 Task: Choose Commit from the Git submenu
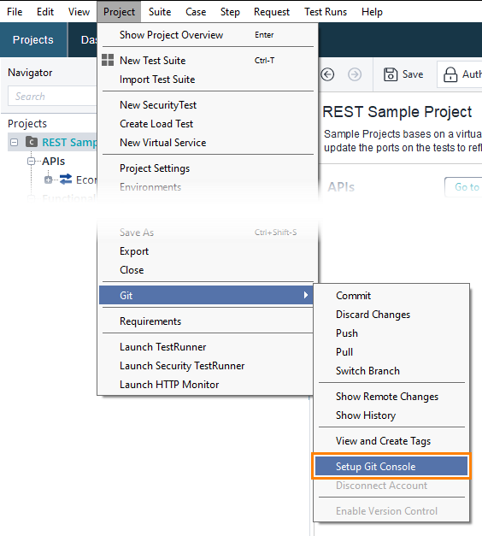(x=353, y=295)
